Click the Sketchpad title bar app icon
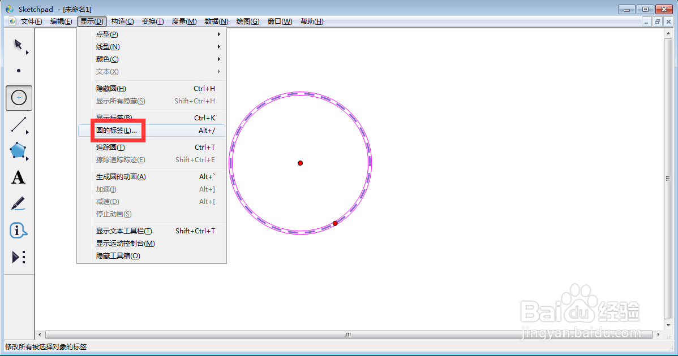Viewport: 678px width, 356px height. [x=10, y=9]
